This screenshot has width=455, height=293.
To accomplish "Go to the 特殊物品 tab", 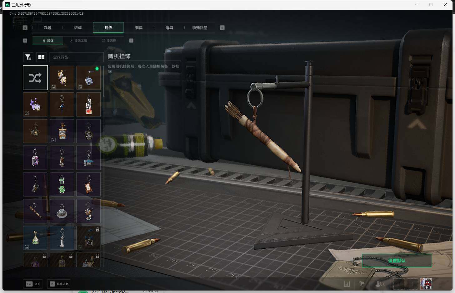I will coord(200,28).
